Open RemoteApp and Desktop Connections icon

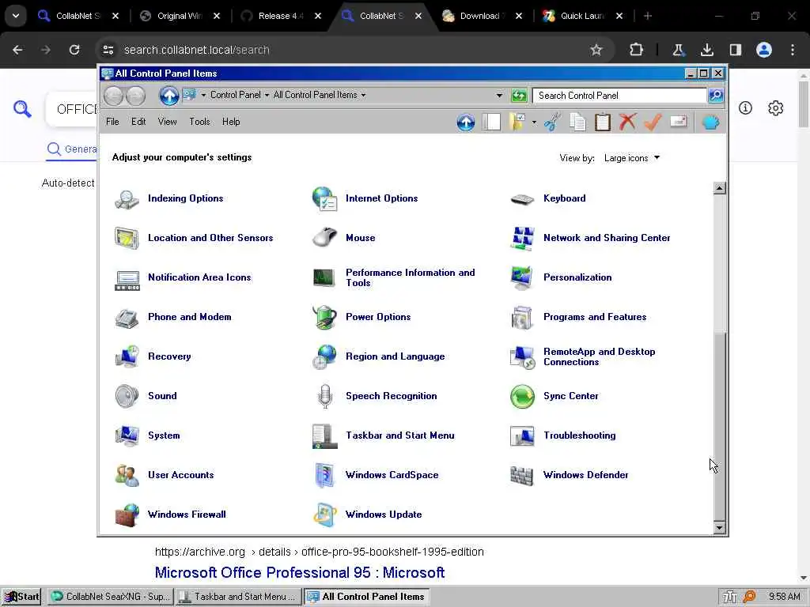(522, 357)
